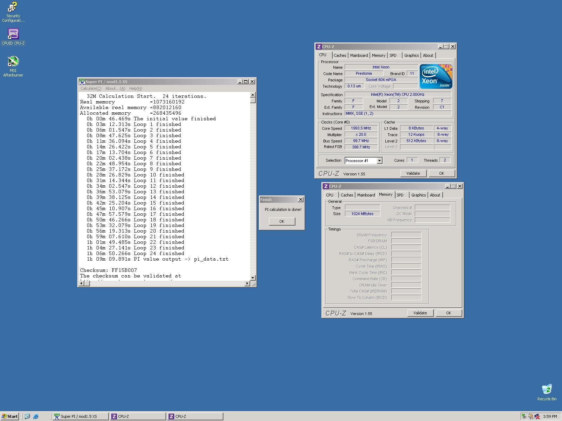Click the Super PI vertical scrollbar up arrow

click(253, 95)
